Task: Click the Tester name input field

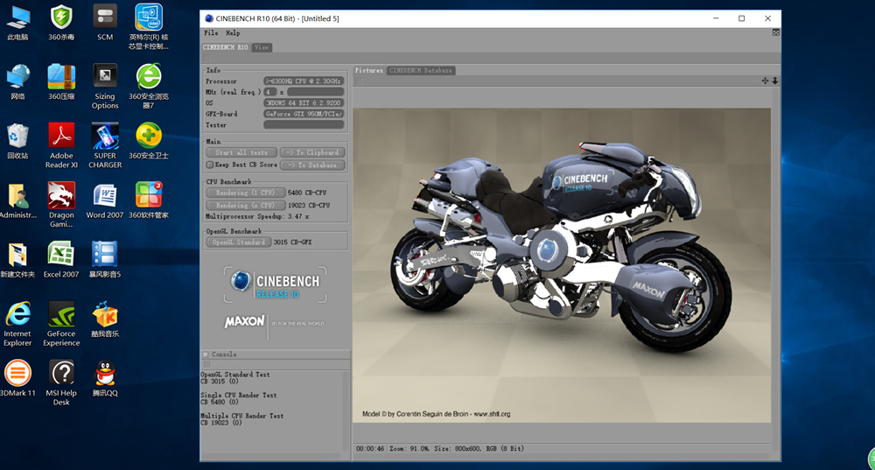Action: pos(304,125)
